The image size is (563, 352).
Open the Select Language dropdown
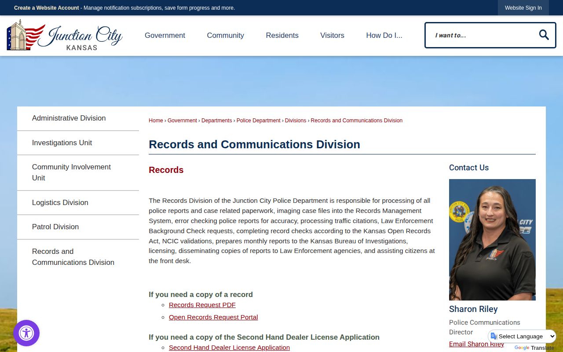coord(523,336)
